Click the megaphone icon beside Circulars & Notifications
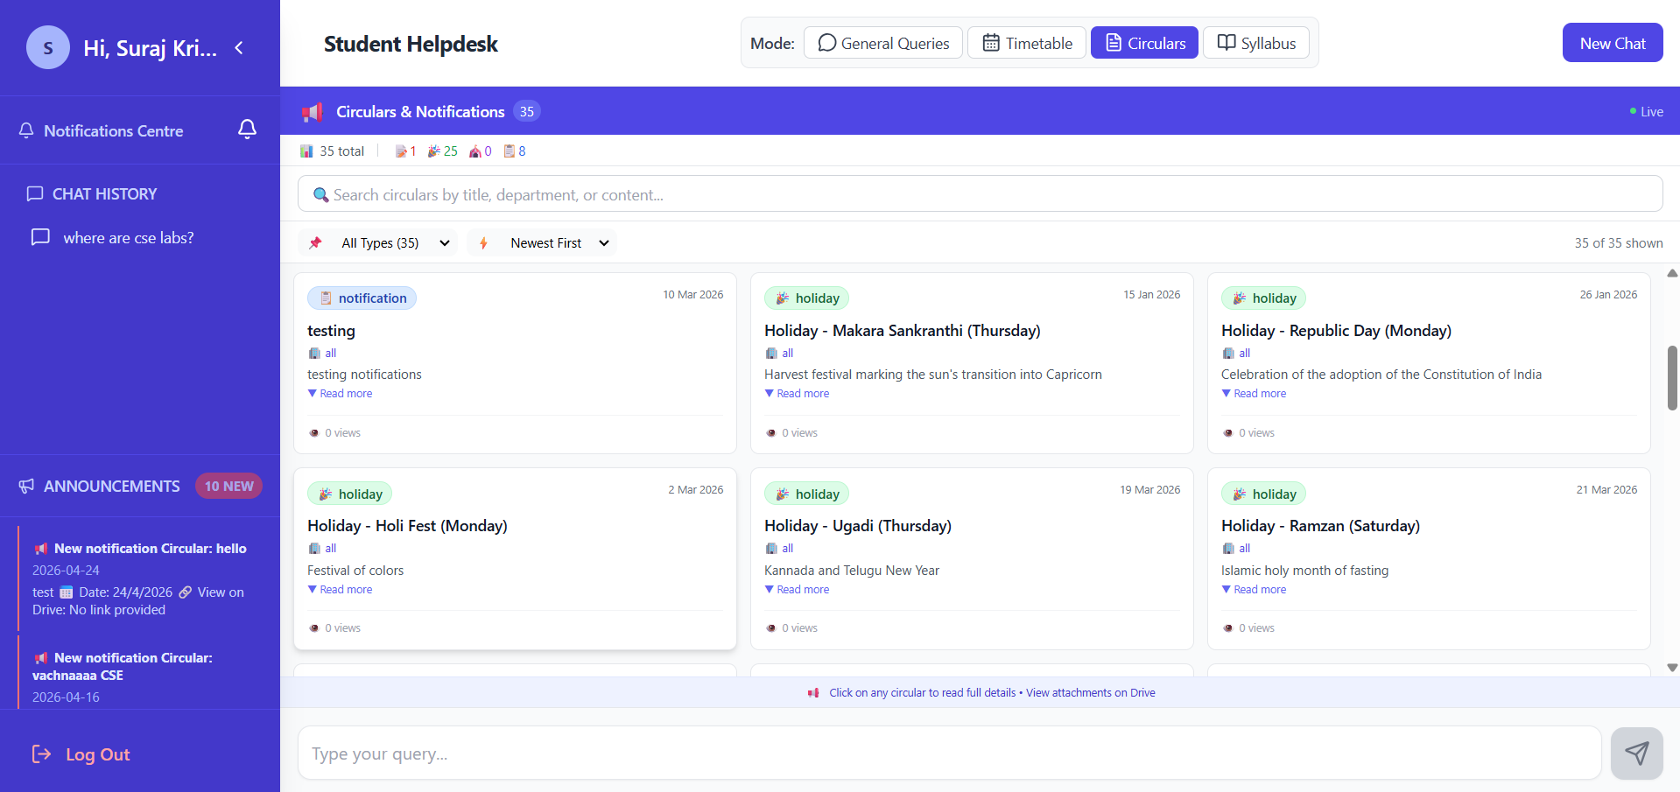 313,111
